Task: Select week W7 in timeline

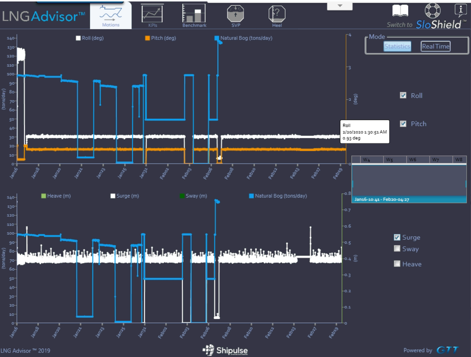Action: [436, 159]
